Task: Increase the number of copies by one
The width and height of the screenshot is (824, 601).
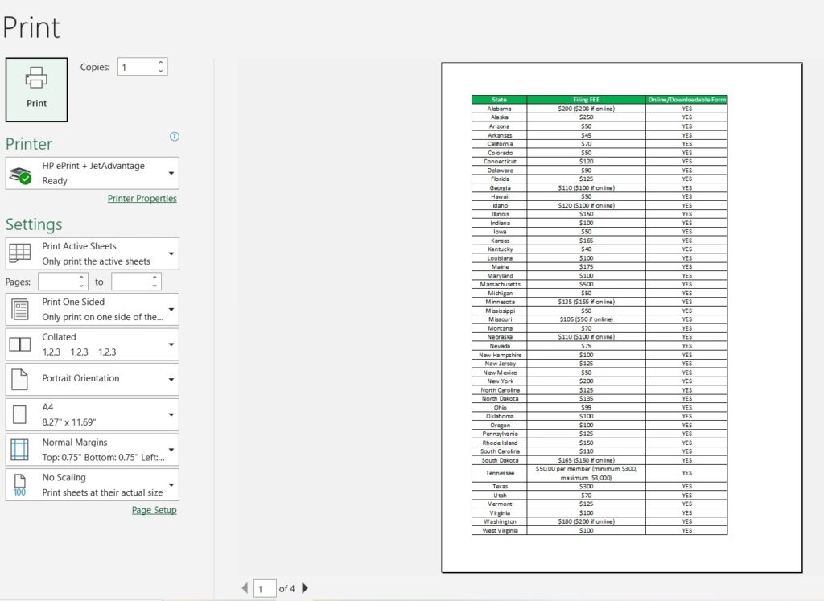Action: (x=161, y=63)
